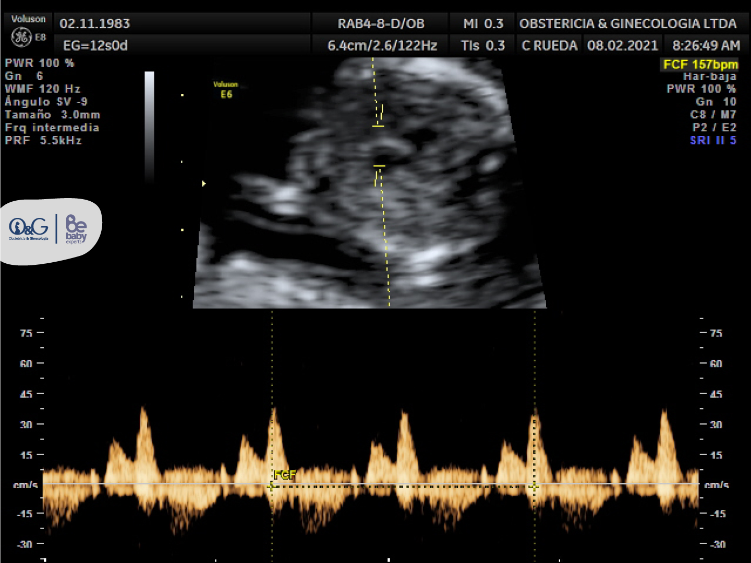The image size is (751, 563).
Task: Click the -30 mark on right velocity scale
Action: point(718,544)
